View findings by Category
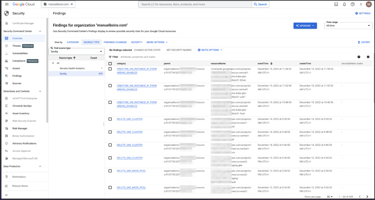The image size is (375, 200). coord(73,42)
